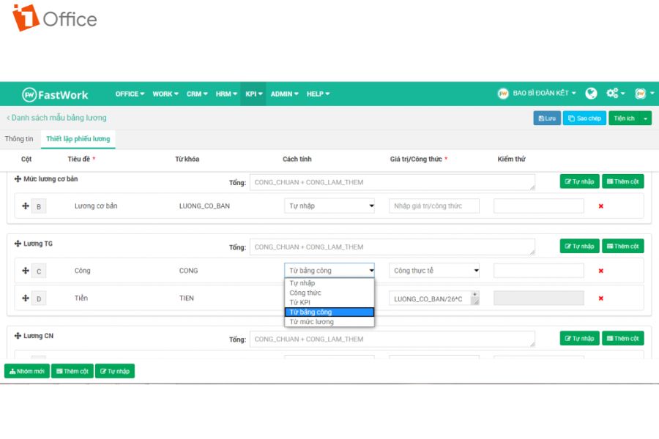Click the Tổng field of Mức lương cơ bản

tap(392, 182)
